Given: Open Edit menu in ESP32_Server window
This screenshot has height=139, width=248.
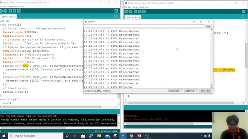Looking at the screenshot, I should coord(5,7).
